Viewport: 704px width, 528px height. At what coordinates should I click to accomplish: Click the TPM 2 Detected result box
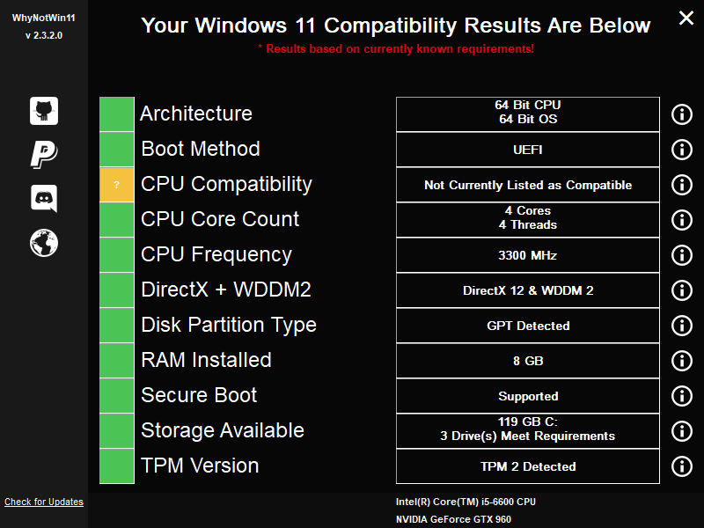(x=528, y=466)
